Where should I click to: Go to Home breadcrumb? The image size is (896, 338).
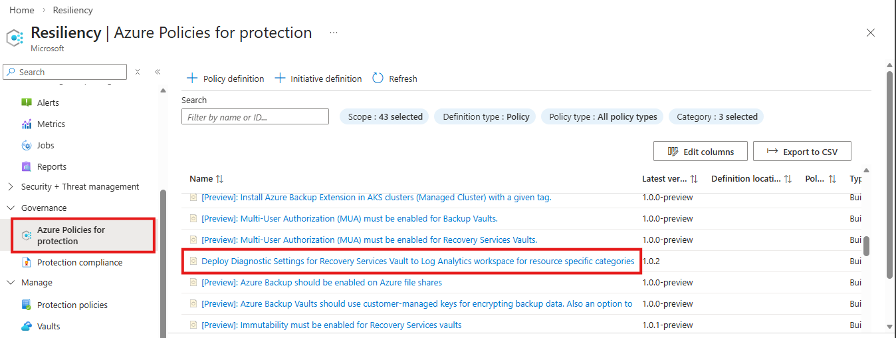21,10
